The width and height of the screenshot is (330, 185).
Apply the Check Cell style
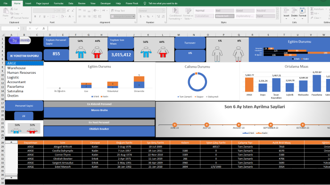(224, 16)
